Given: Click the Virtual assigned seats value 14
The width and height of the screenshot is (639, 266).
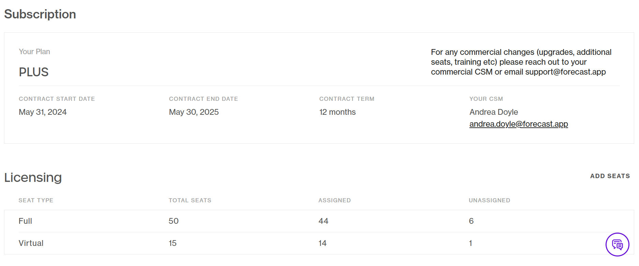Looking at the screenshot, I should pos(322,243).
